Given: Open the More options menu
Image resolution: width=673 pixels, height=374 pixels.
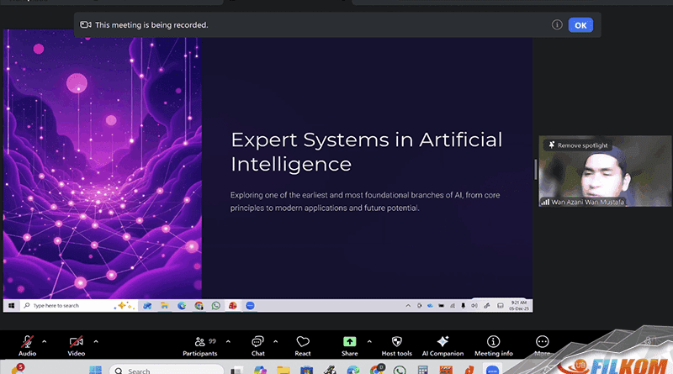Looking at the screenshot, I should [542, 343].
